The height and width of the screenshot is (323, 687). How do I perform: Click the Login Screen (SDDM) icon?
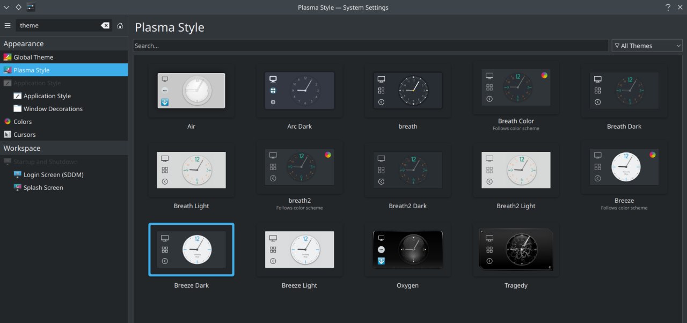coord(18,174)
